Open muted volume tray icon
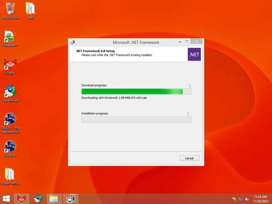Screen dimensions: 272x204 point(247,199)
